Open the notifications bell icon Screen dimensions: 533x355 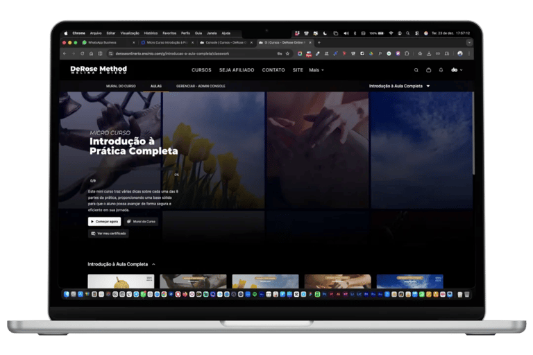pyautogui.click(x=441, y=70)
